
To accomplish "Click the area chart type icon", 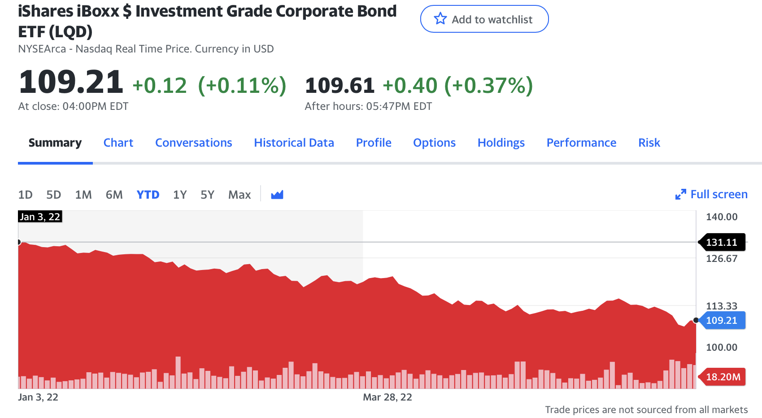I will click(x=277, y=195).
